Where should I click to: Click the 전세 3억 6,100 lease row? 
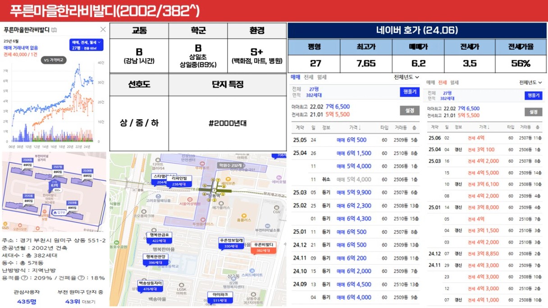tap(485, 184)
